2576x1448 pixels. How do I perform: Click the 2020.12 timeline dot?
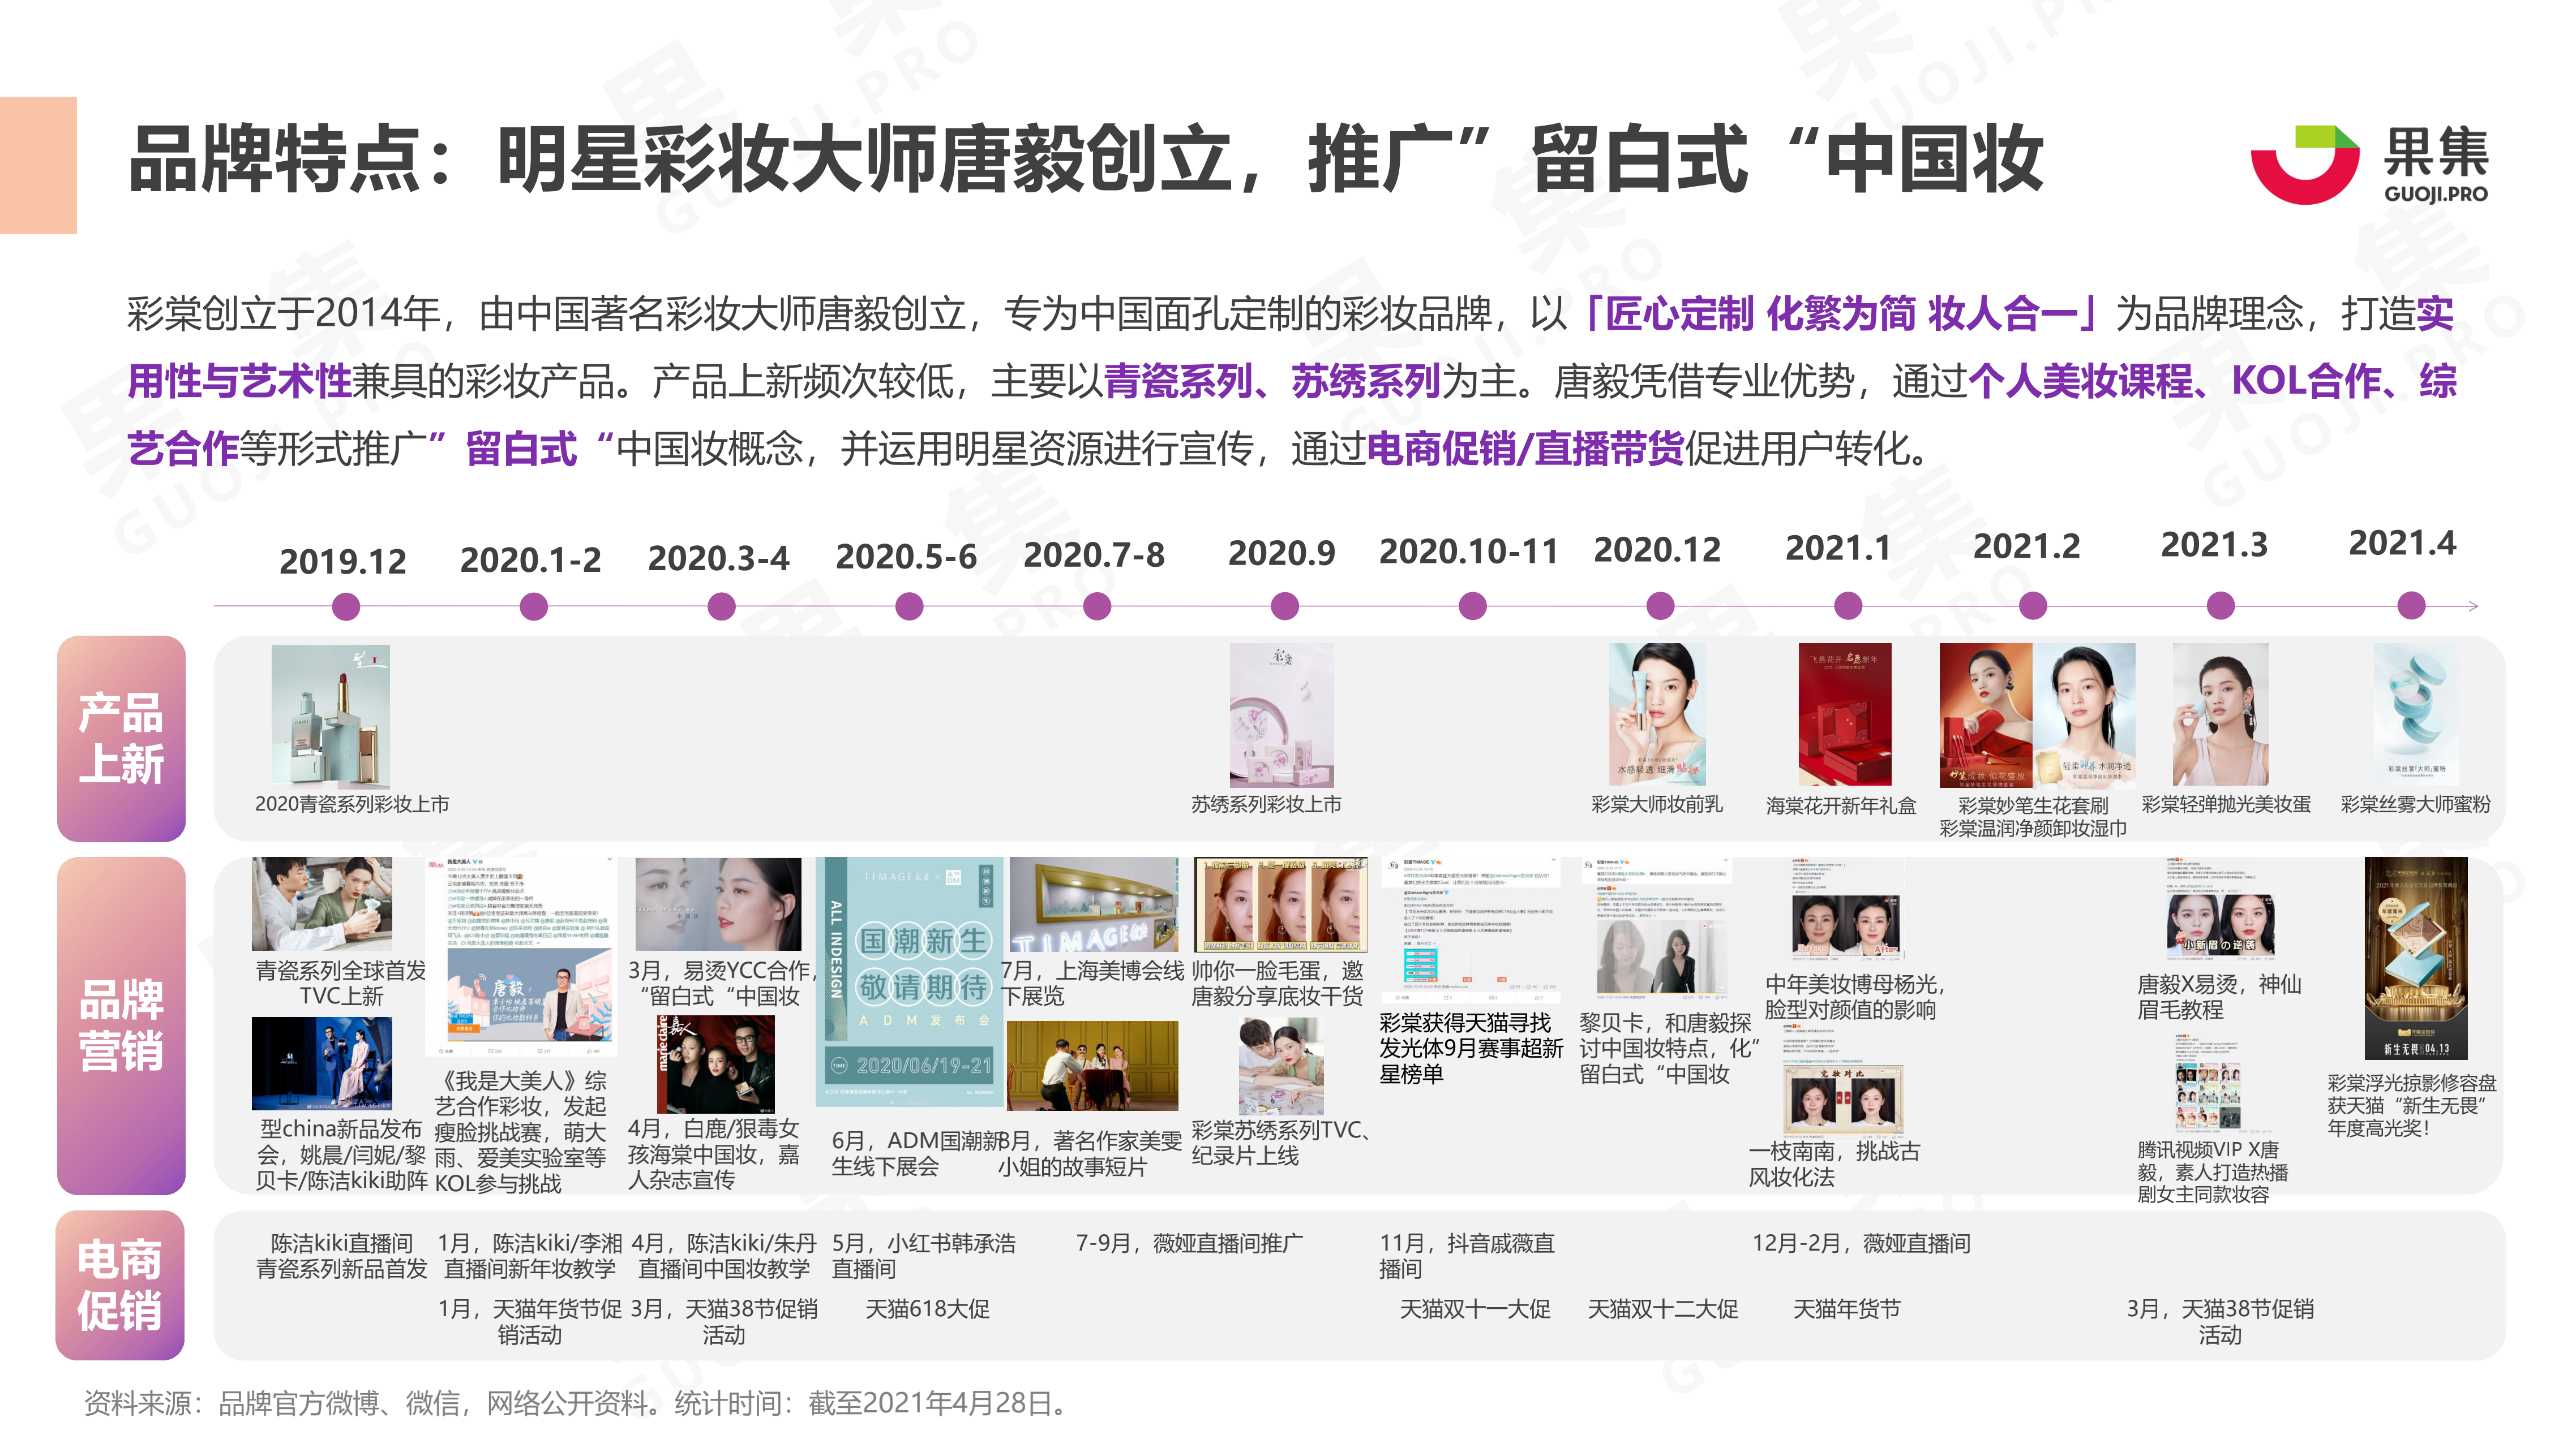1660,606
